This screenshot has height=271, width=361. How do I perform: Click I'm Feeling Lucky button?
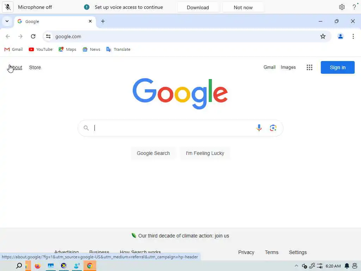click(205, 153)
